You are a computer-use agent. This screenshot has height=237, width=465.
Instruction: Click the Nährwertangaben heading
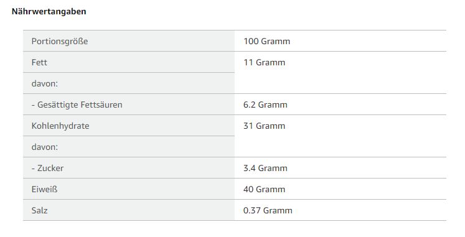click(x=49, y=12)
